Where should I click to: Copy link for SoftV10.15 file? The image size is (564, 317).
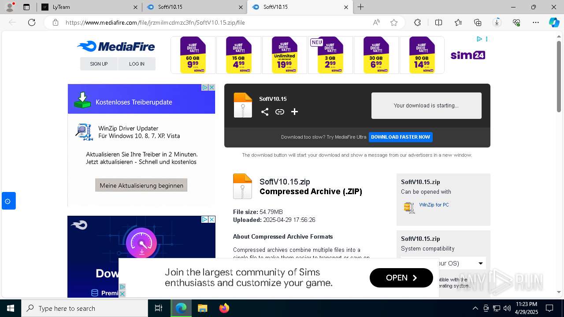280,112
